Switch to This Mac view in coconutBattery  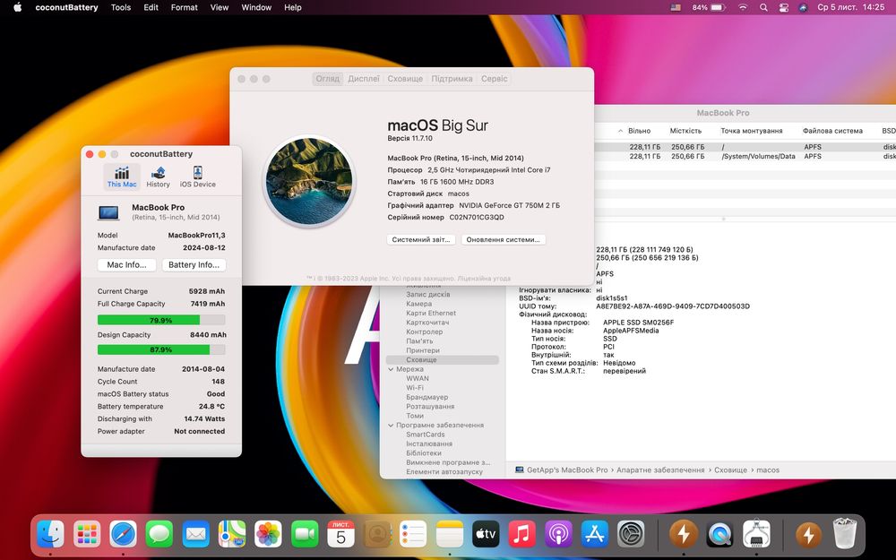tap(122, 177)
